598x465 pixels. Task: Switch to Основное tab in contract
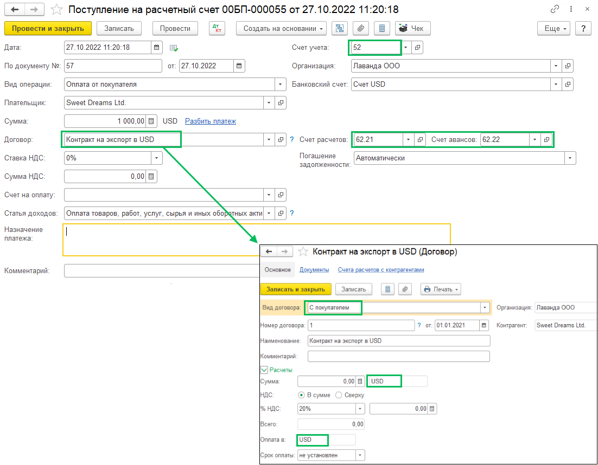click(278, 270)
